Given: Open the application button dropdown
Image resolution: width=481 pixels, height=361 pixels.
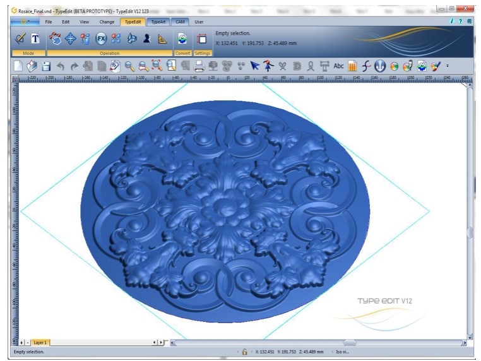Looking at the screenshot, I should click(x=25, y=21).
